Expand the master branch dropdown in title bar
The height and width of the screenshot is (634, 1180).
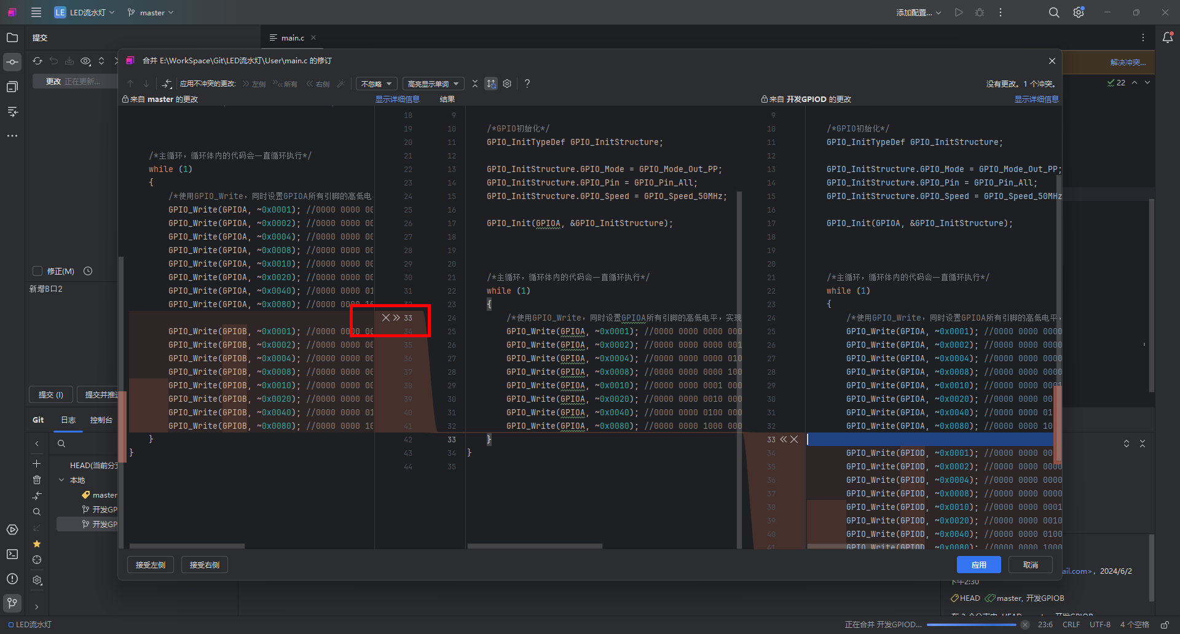pyautogui.click(x=151, y=12)
